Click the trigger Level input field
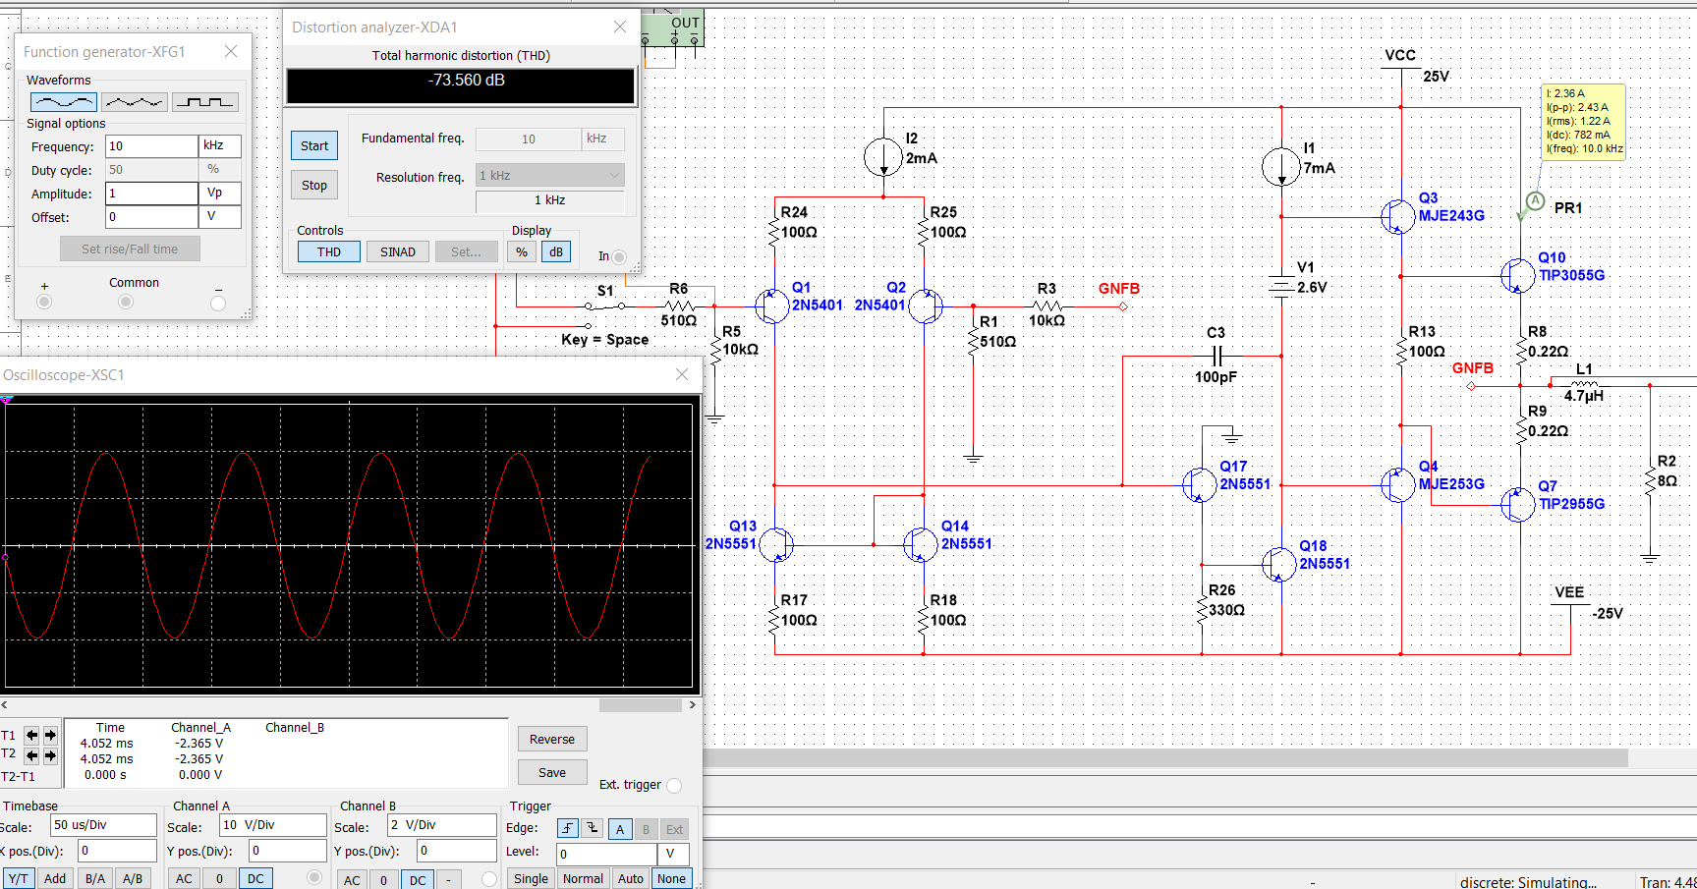 606,854
